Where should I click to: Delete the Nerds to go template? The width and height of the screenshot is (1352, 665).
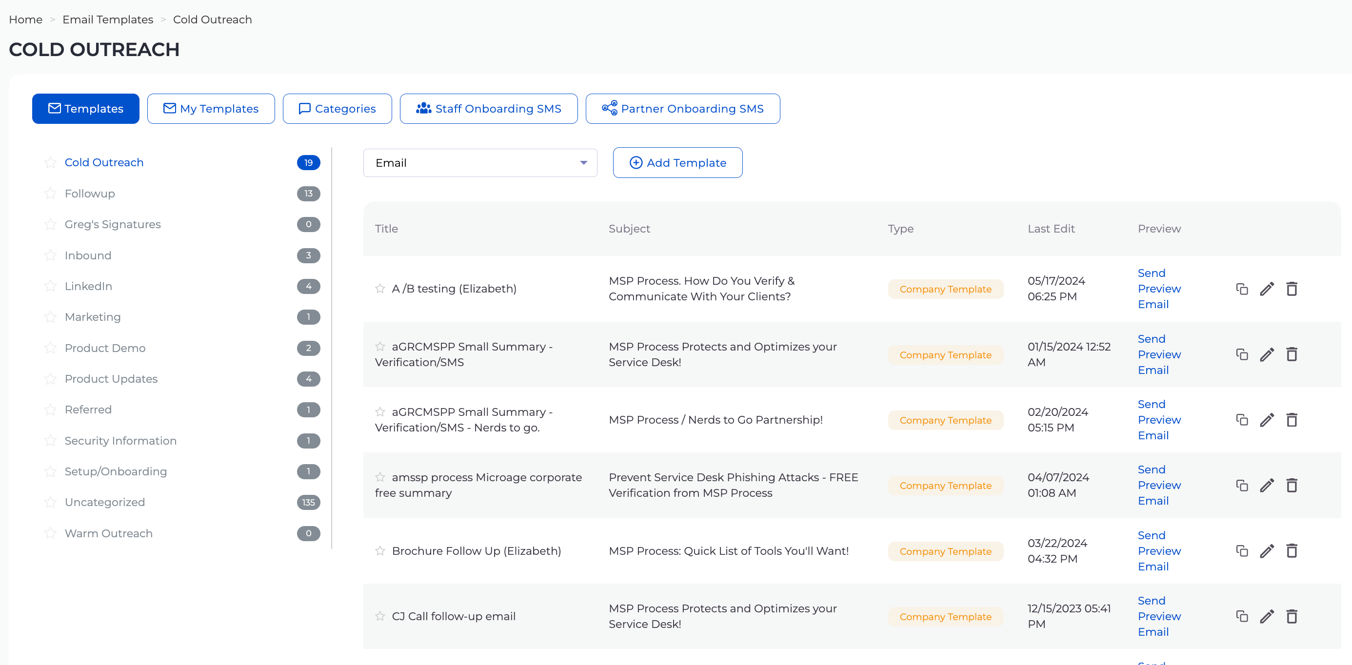pyautogui.click(x=1292, y=420)
